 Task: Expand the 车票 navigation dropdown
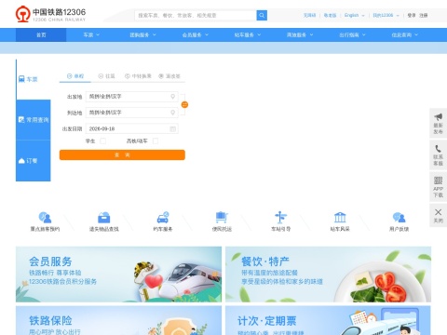pos(91,34)
